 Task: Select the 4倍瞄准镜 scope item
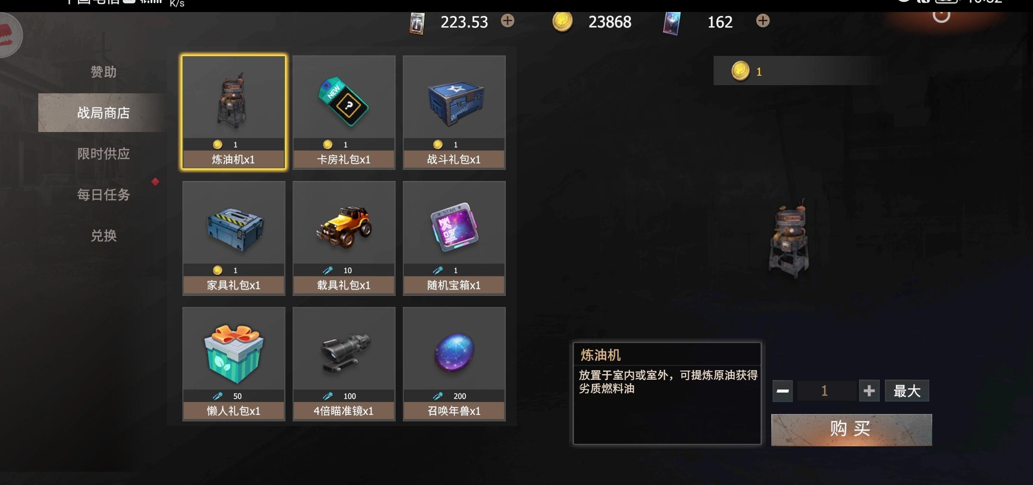344,364
